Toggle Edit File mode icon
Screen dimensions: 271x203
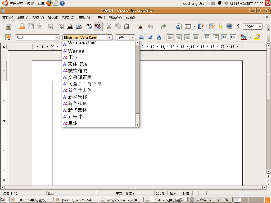pos(50,27)
